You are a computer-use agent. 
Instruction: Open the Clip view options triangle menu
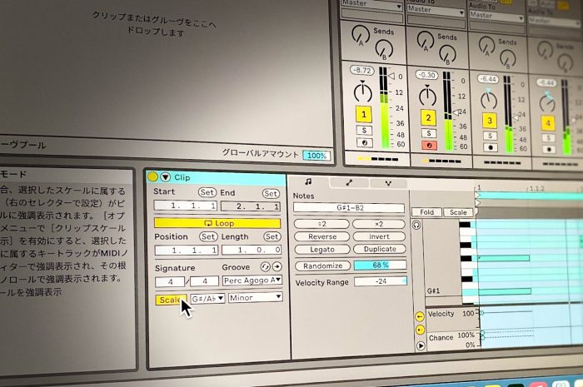166,176
